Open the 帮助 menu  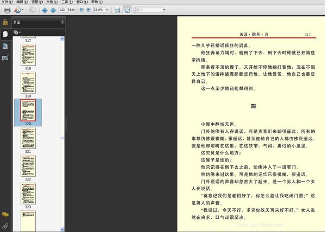tap(97, 2)
